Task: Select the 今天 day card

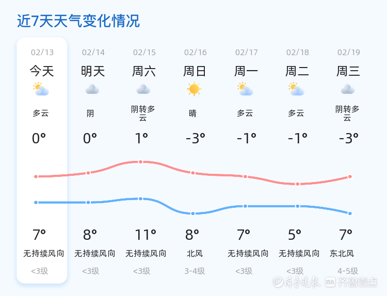Action: pyautogui.click(x=42, y=160)
